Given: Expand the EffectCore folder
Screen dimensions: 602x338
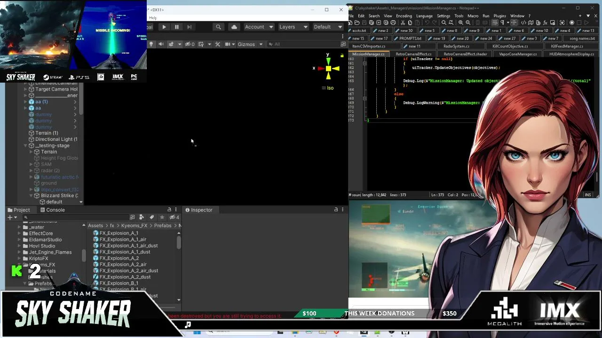Looking at the screenshot, I should coord(19,233).
